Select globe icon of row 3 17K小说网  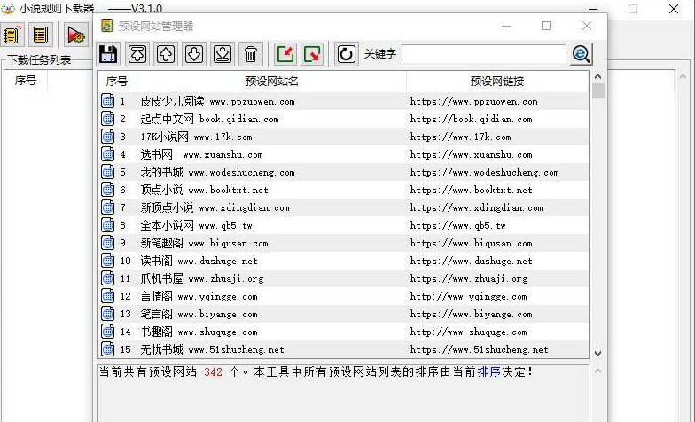coord(108,137)
